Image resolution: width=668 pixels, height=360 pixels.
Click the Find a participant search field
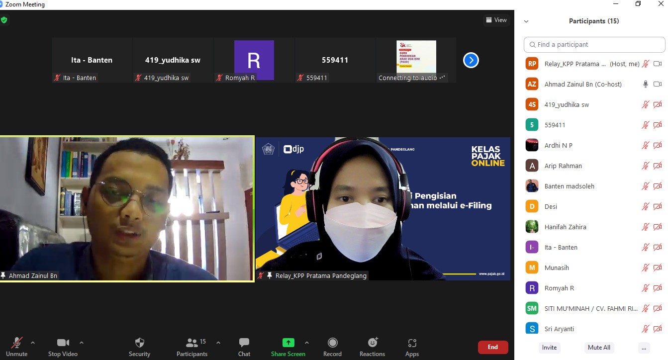click(594, 45)
